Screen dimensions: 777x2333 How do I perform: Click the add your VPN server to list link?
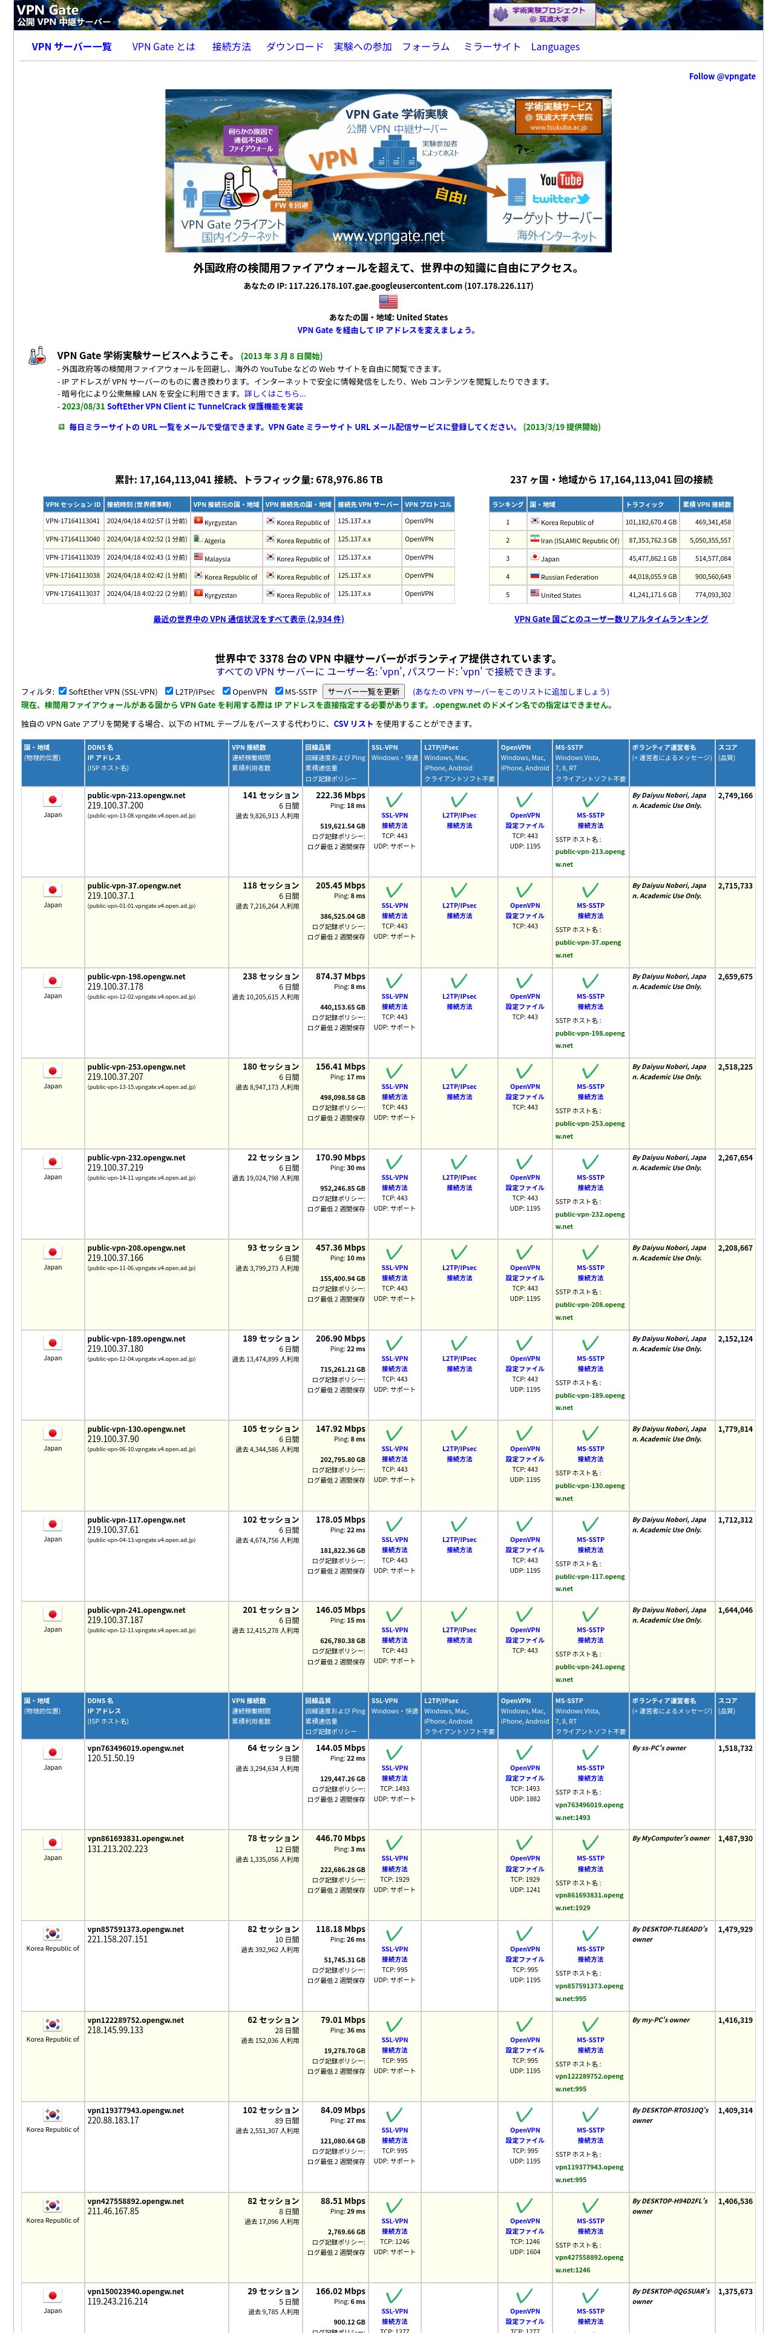pos(511,691)
